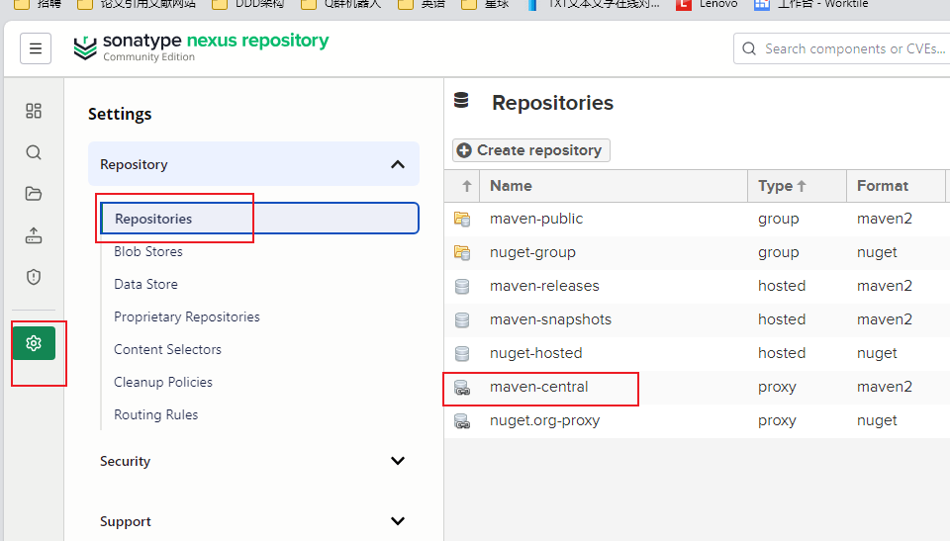Sort the table by Name column

click(x=614, y=186)
